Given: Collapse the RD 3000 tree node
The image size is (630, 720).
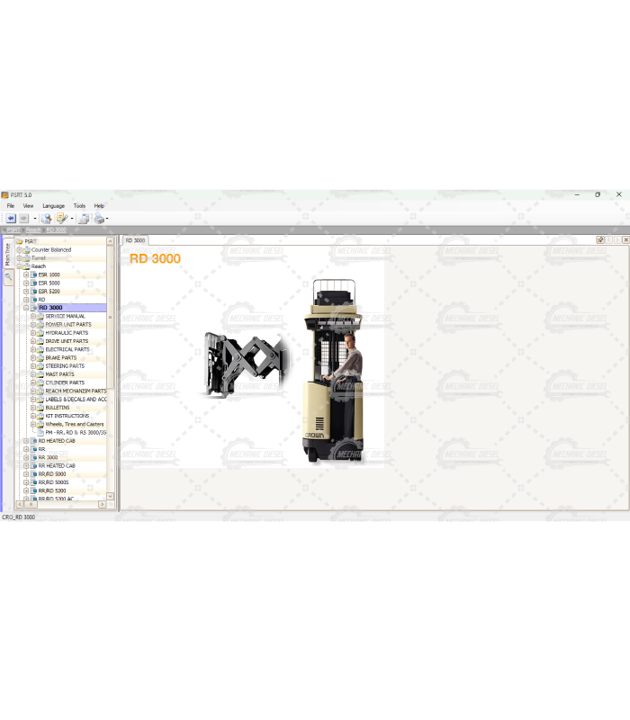Looking at the screenshot, I should [x=26, y=308].
